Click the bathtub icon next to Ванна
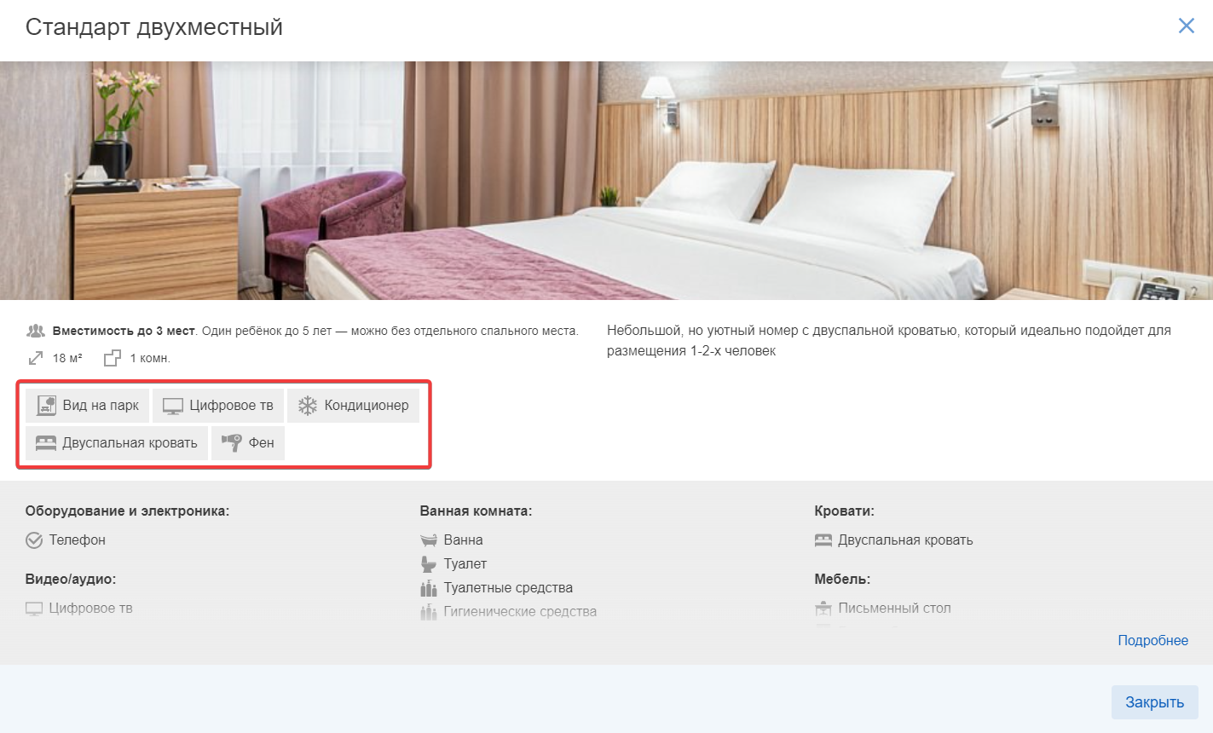This screenshot has width=1213, height=733. coord(429,540)
